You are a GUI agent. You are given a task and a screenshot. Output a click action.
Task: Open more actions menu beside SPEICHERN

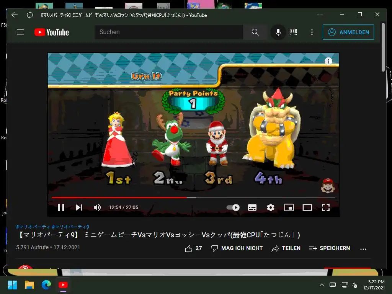pyautogui.click(x=363, y=249)
